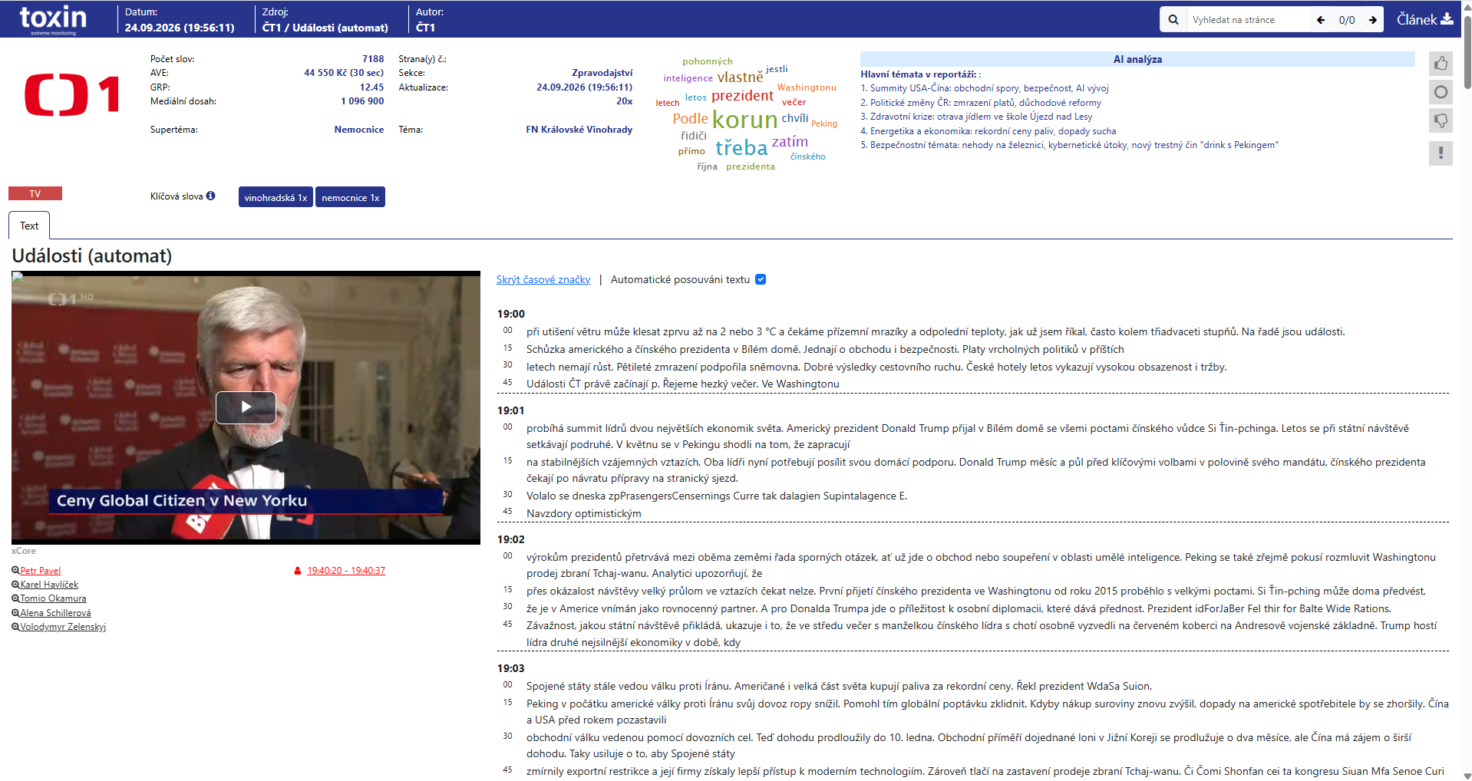Click the red person icon beside time range
The width and height of the screenshot is (1472, 781).
[297, 571]
